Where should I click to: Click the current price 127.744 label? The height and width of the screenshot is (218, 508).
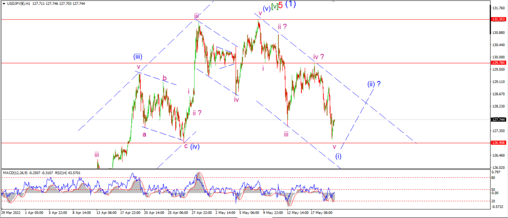click(498, 119)
